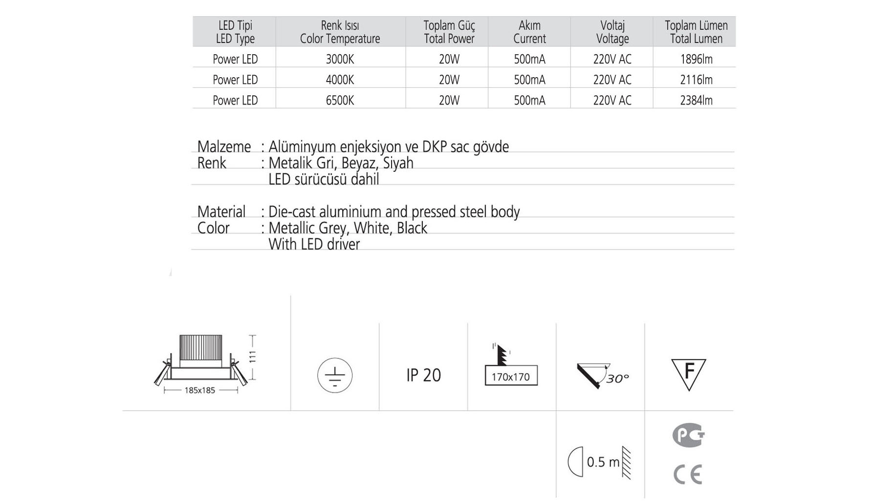Click the 3000K color temperature cell
895x503 pixels.
tap(340, 59)
